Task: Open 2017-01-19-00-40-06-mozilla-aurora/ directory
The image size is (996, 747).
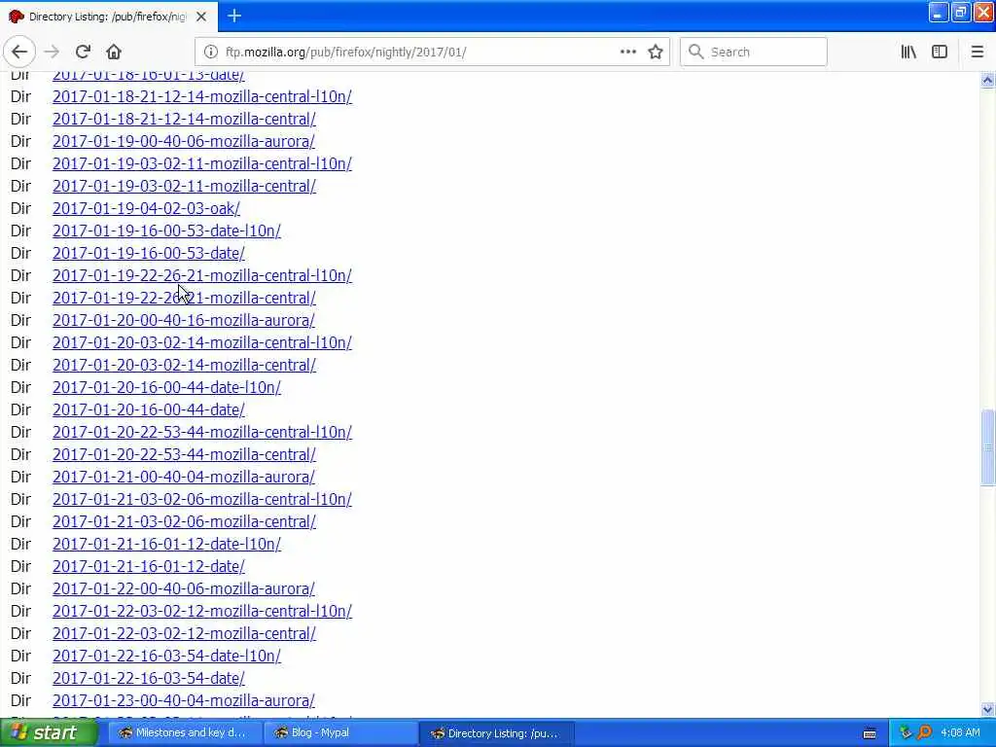Action: tap(184, 141)
